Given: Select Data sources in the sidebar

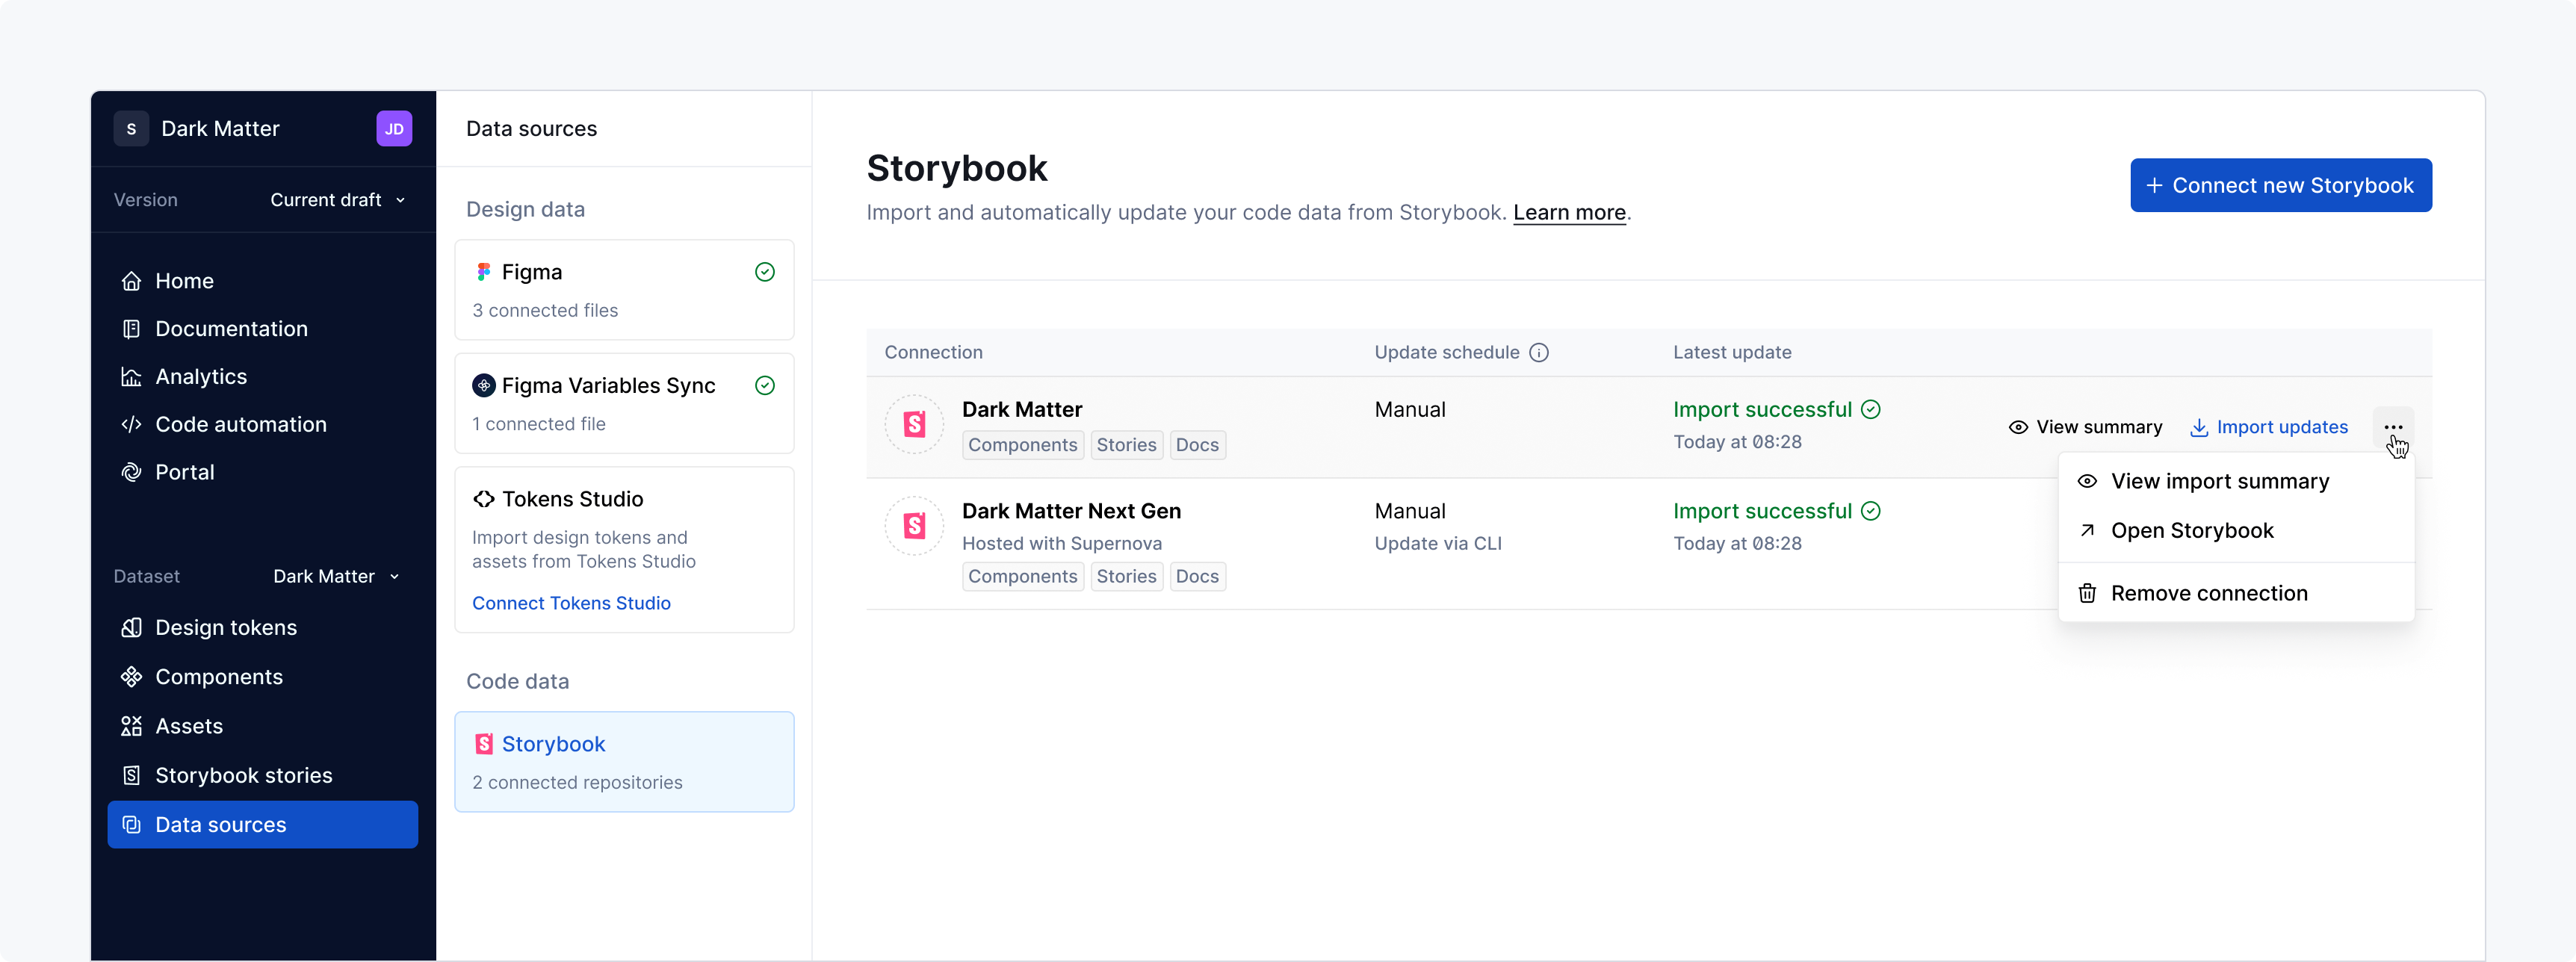Looking at the screenshot, I should (262, 825).
